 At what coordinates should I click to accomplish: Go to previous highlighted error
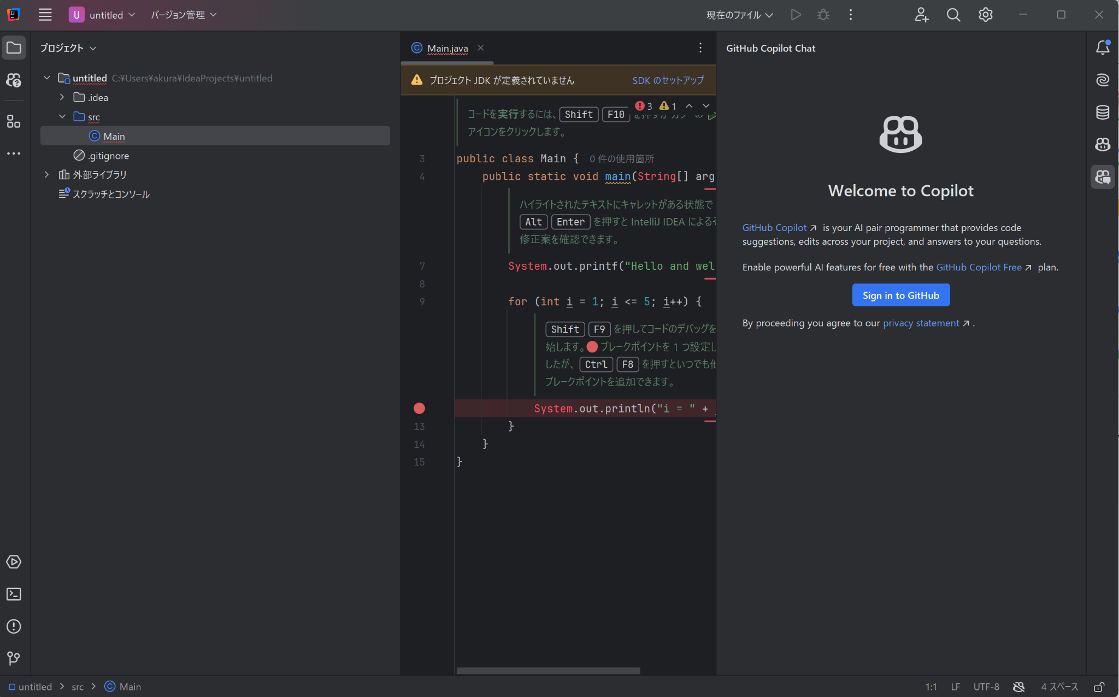click(x=689, y=106)
